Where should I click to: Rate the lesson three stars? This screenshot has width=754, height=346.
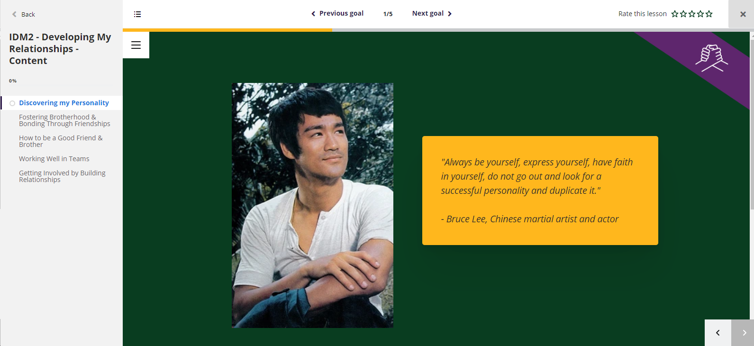click(x=692, y=14)
